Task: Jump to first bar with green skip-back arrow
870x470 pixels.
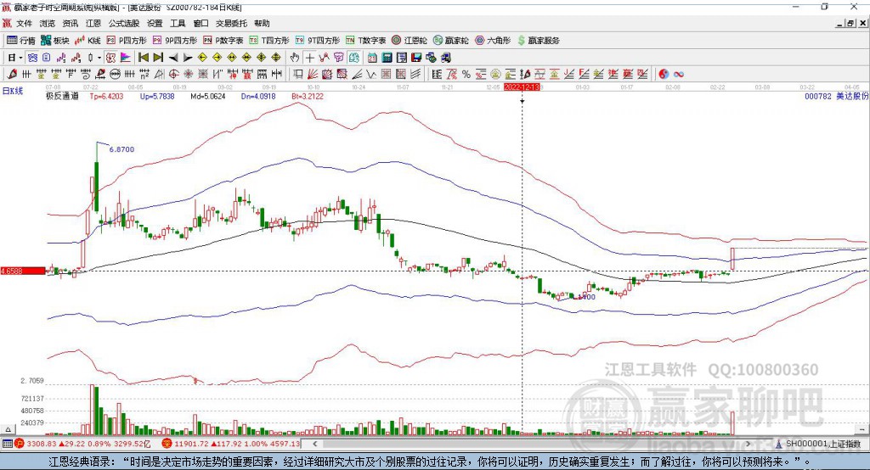Action: [x=143, y=58]
